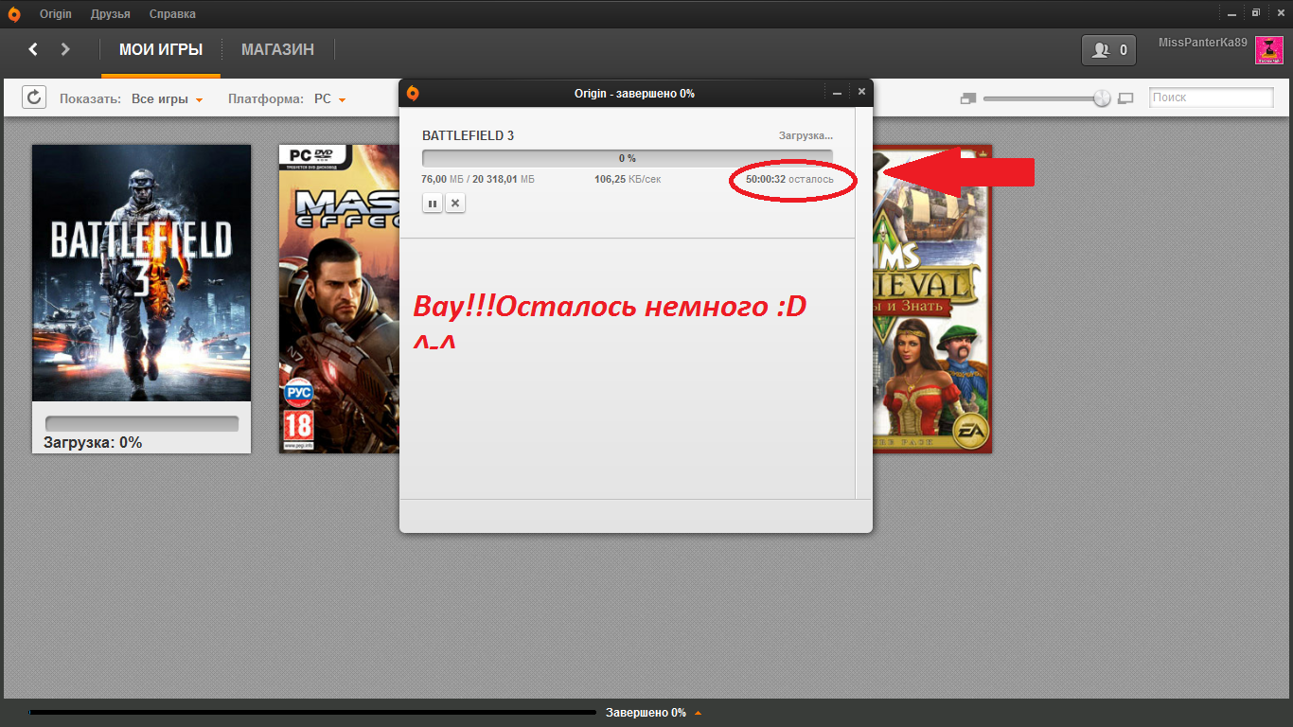Minimize the download manager popup
The width and height of the screenshot is (1293, 727).
[837, 93]
